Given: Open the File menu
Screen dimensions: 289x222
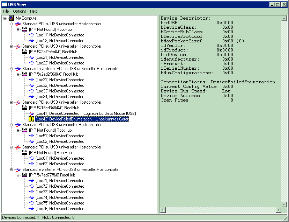Looking at the screenshot, I should pos(6,11).
